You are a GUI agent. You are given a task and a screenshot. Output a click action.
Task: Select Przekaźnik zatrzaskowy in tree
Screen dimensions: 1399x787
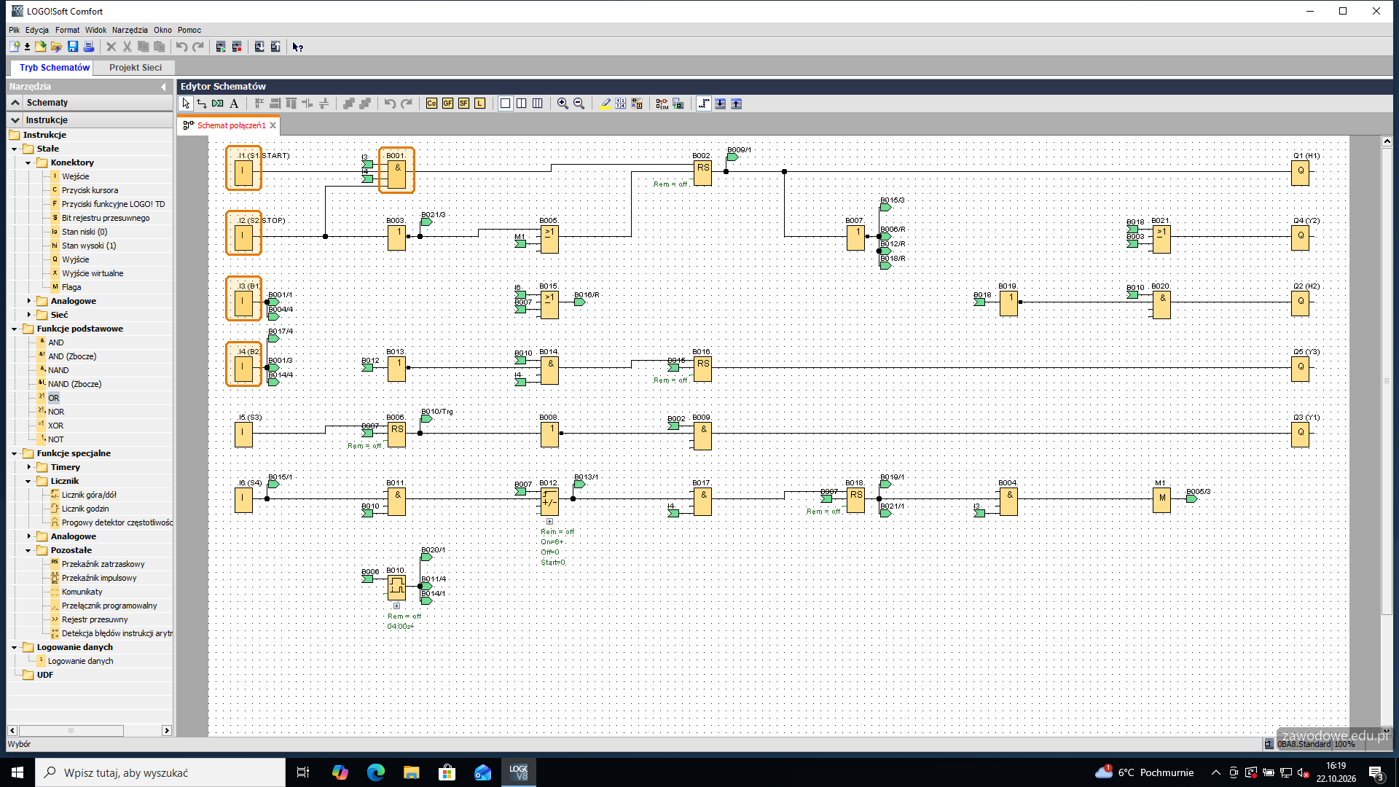click(103, 564)
